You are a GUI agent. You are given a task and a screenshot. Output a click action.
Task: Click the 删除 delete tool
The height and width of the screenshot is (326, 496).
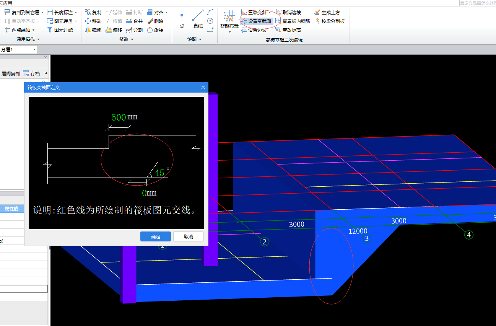[155, 21]
